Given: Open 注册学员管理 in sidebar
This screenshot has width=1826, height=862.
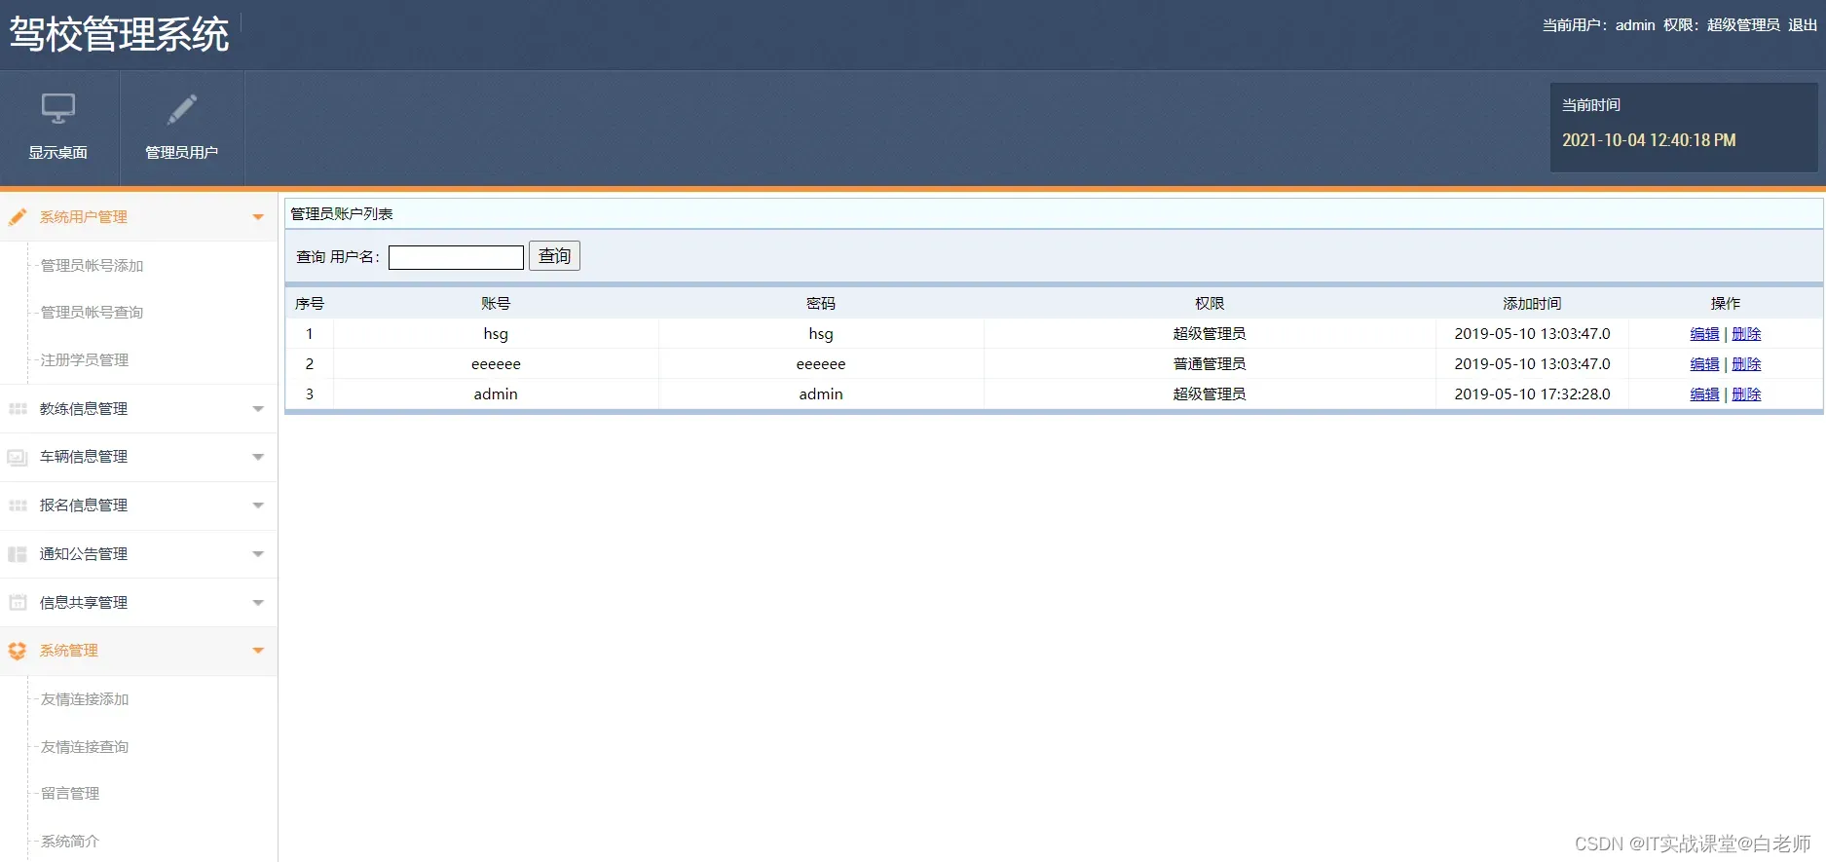Looking at the screenshot, I should pyautogui.click(x=85, y=359).
